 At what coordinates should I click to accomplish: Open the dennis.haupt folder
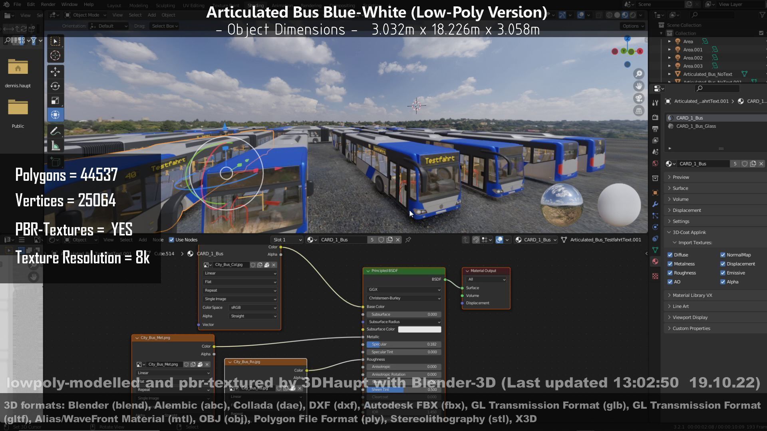[18, 73]
